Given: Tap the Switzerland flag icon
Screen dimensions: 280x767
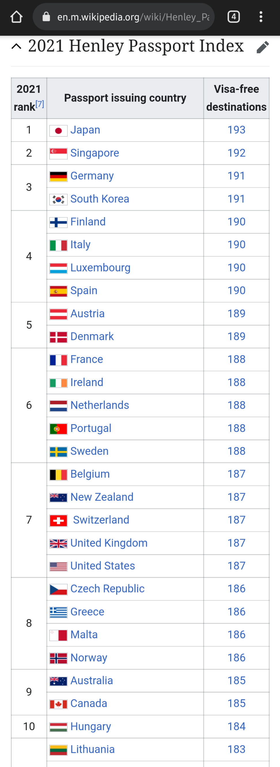Looking at the screenshot, I should (x=58, y=520).
